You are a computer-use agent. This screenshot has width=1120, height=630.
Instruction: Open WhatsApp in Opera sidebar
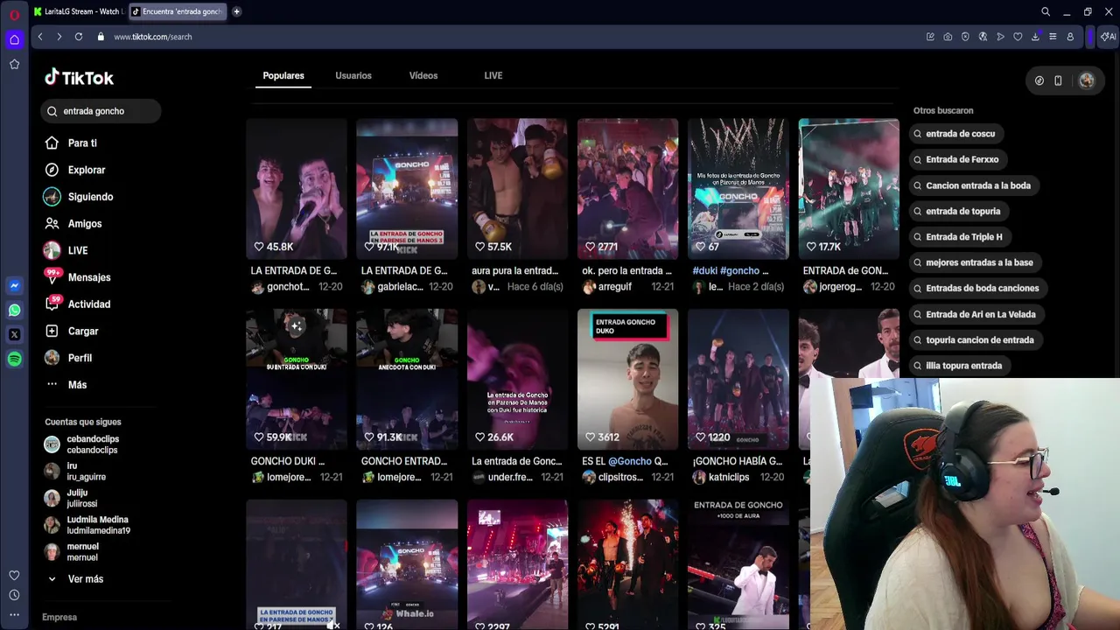click(14, 310)
